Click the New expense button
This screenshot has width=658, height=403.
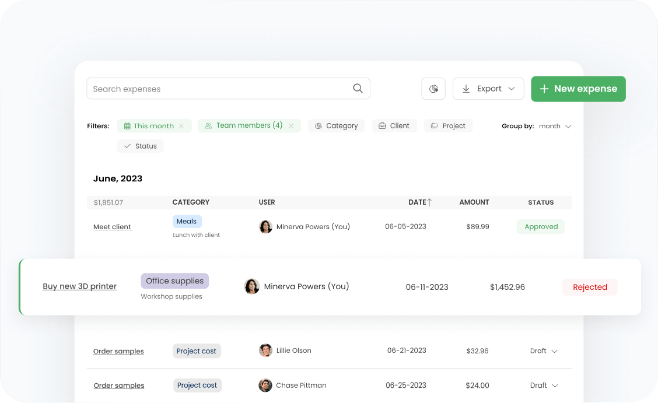point(578,89)
